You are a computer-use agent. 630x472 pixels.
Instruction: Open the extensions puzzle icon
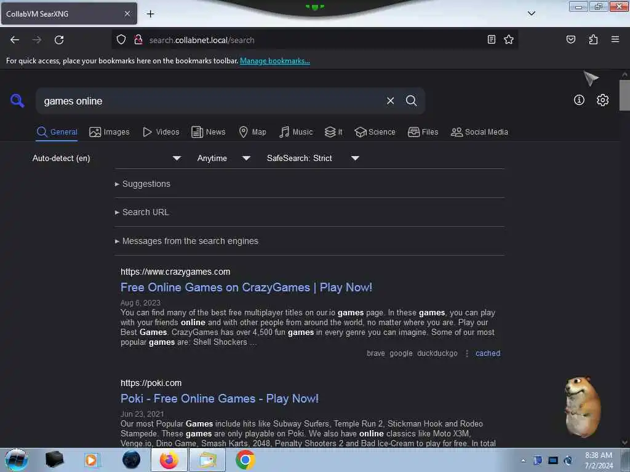click(x=593, y=39)
